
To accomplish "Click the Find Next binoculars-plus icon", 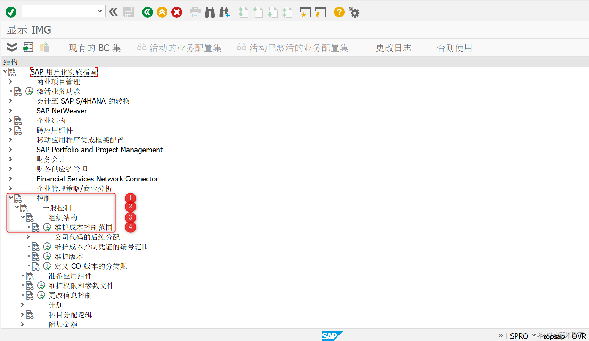I will (x=224, y=12).
